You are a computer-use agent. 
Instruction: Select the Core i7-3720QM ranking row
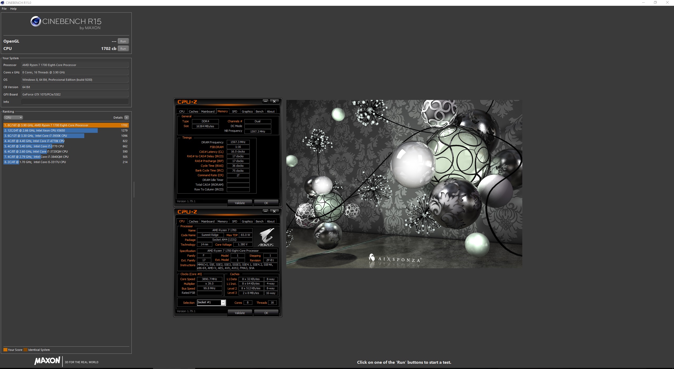pos(66,151)
